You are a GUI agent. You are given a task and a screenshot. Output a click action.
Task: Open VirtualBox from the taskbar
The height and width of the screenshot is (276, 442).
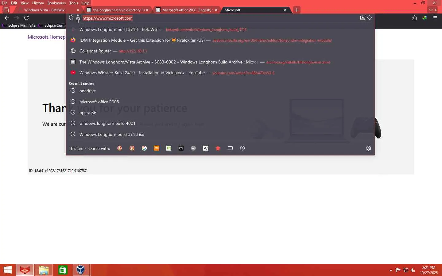point(81,270)
